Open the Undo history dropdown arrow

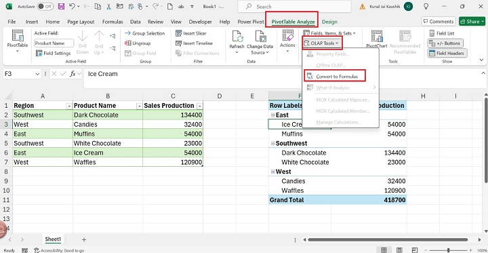pyautogui.click(x=78, y=7)
